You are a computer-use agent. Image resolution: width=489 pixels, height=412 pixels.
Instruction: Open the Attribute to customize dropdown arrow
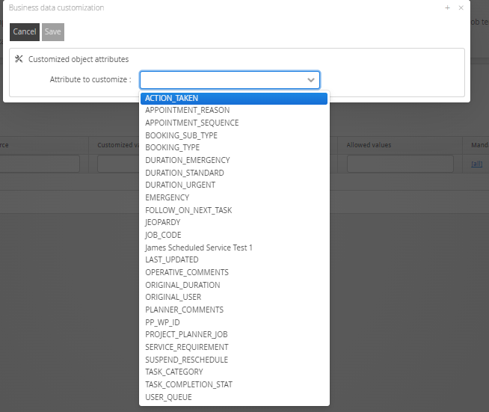[310, 80]
